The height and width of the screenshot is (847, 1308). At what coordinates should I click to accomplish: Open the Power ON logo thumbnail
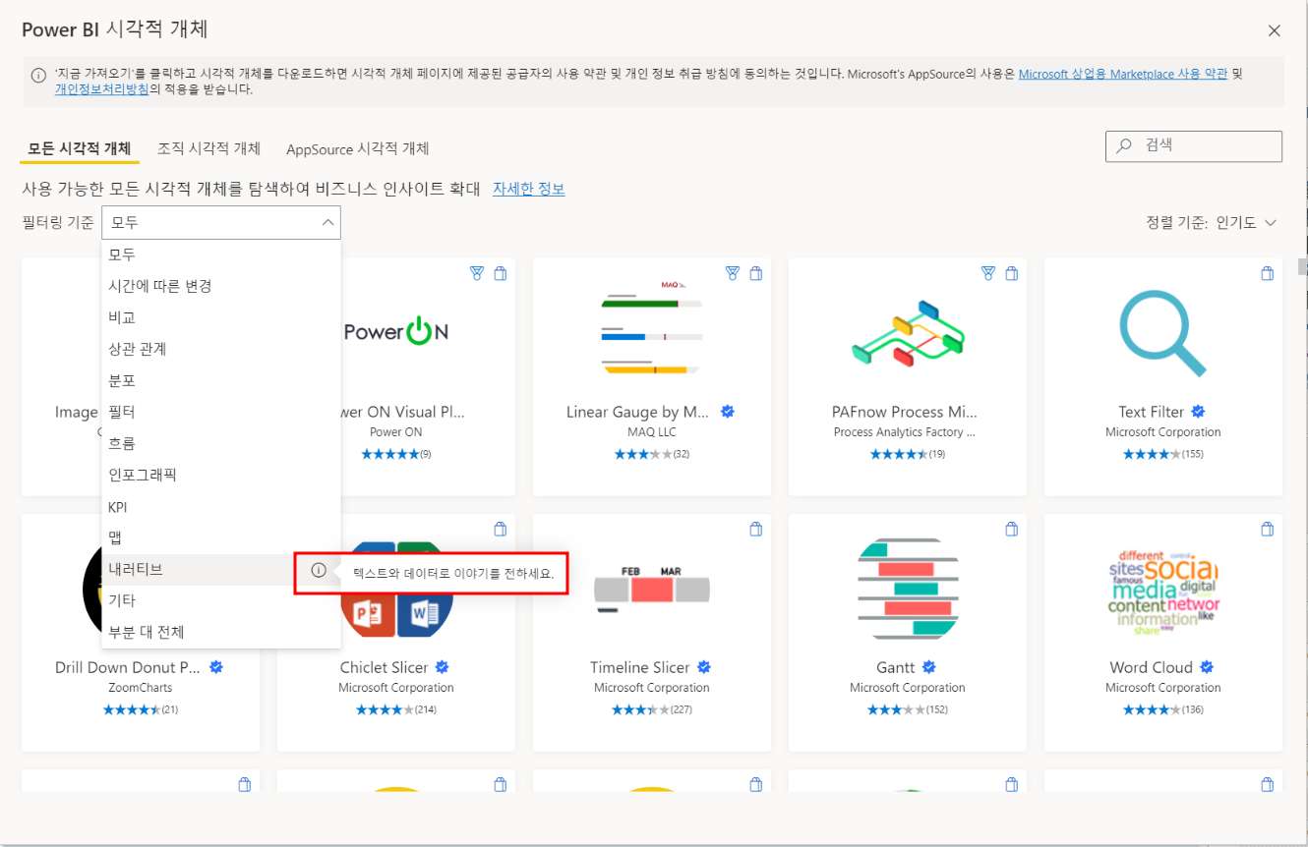[396, 331]
